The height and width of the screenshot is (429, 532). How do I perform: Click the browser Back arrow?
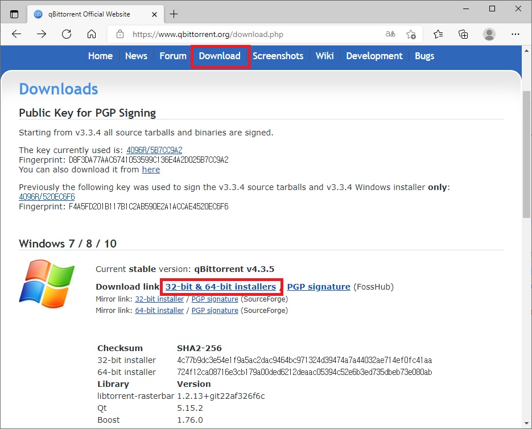[x=17, y=34]
